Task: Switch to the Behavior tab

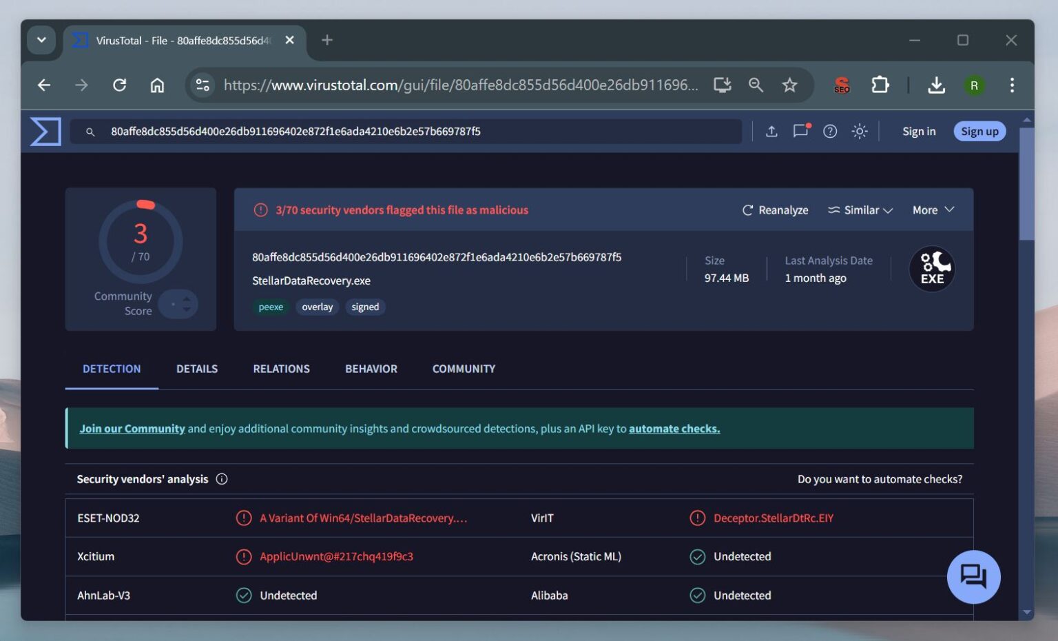Action: (371, 369)
